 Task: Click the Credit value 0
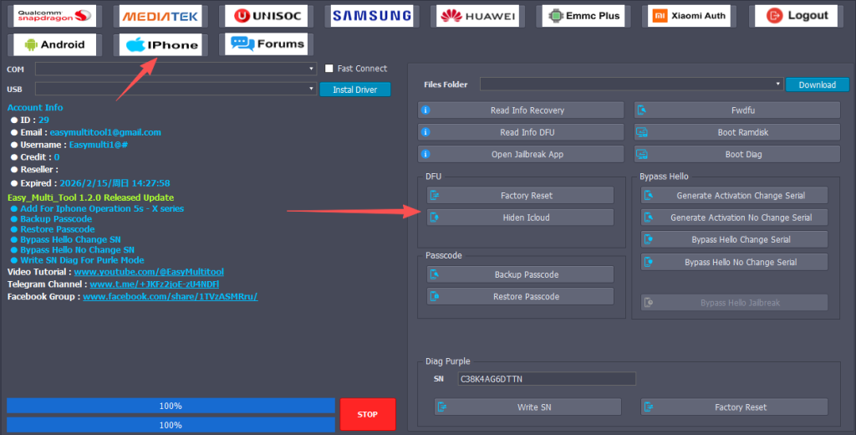pyautogui.click(x=56, y=156)
